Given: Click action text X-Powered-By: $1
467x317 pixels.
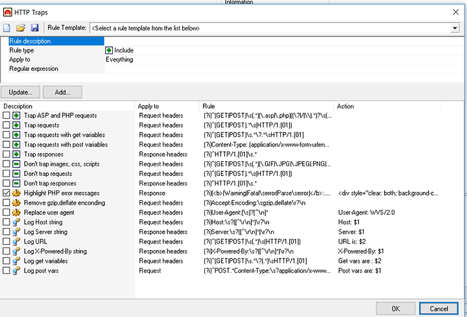Looking at the screenshot, I should pos(361,251).
